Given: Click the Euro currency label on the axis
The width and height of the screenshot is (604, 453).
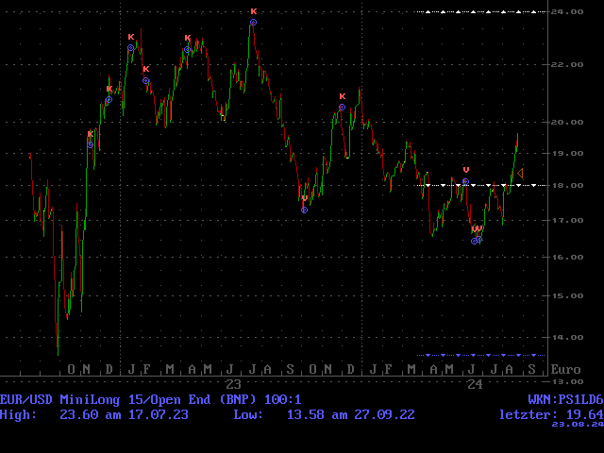Looking at the screenshot, I should tap(566, 369).
